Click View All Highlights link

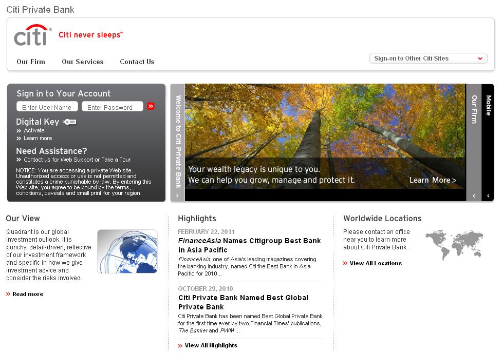[211, 345]
